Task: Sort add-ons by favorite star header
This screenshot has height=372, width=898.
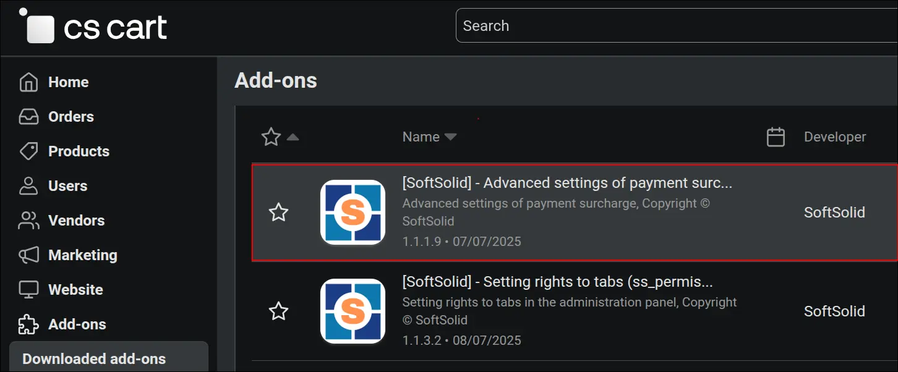Action: [x=272, y=137]
